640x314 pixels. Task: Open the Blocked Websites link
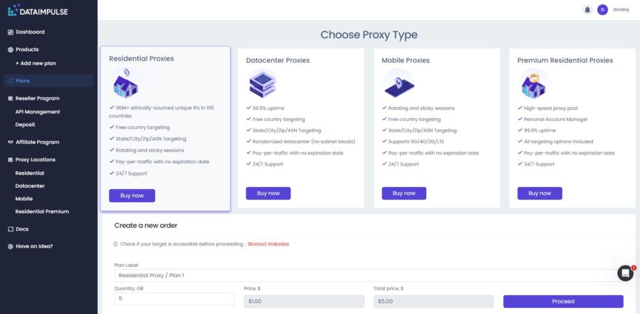point(268,244)
